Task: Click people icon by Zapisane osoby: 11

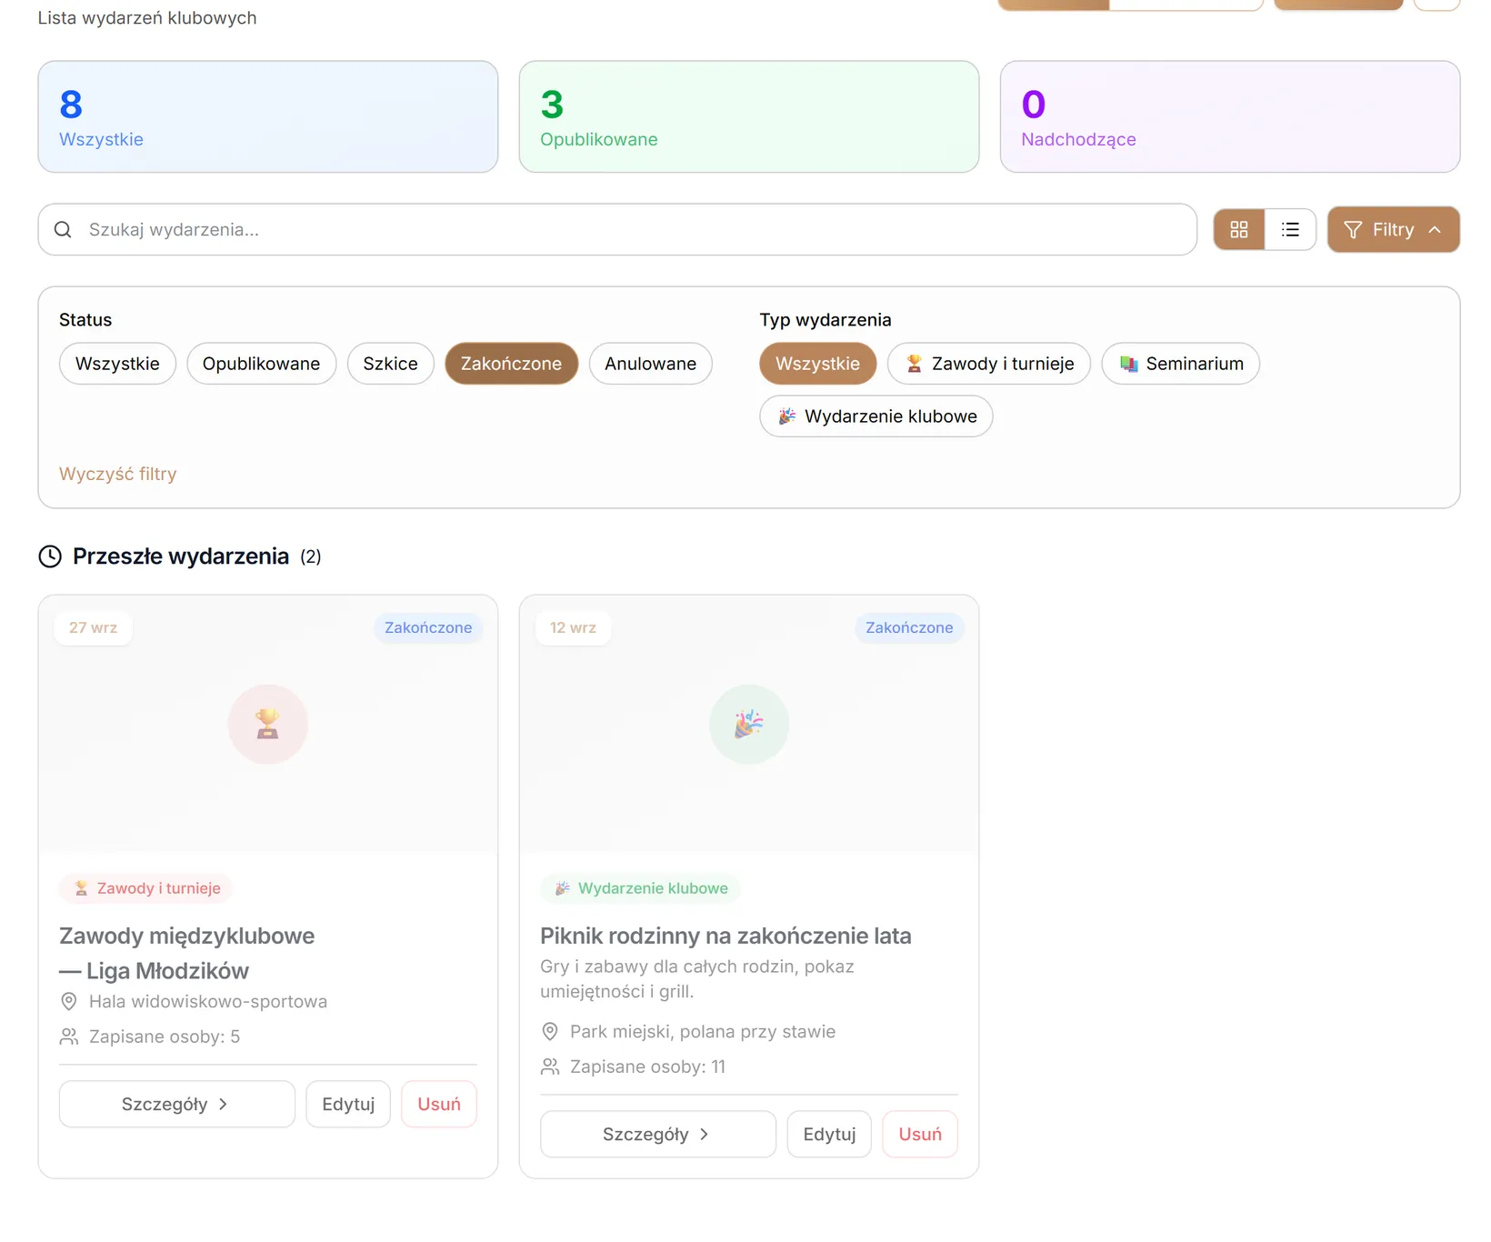Action: point(549,1067)
